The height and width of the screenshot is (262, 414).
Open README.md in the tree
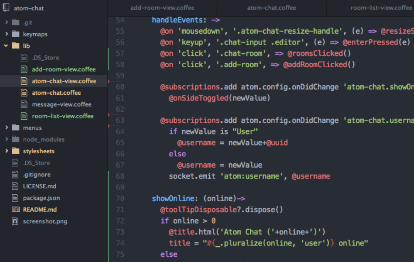[40, 210]
